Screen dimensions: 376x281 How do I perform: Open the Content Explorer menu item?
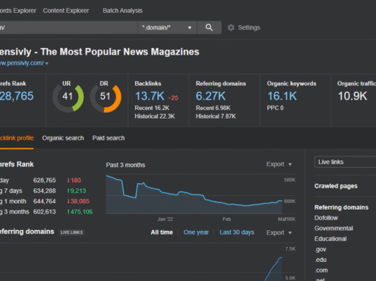(66, 11)
